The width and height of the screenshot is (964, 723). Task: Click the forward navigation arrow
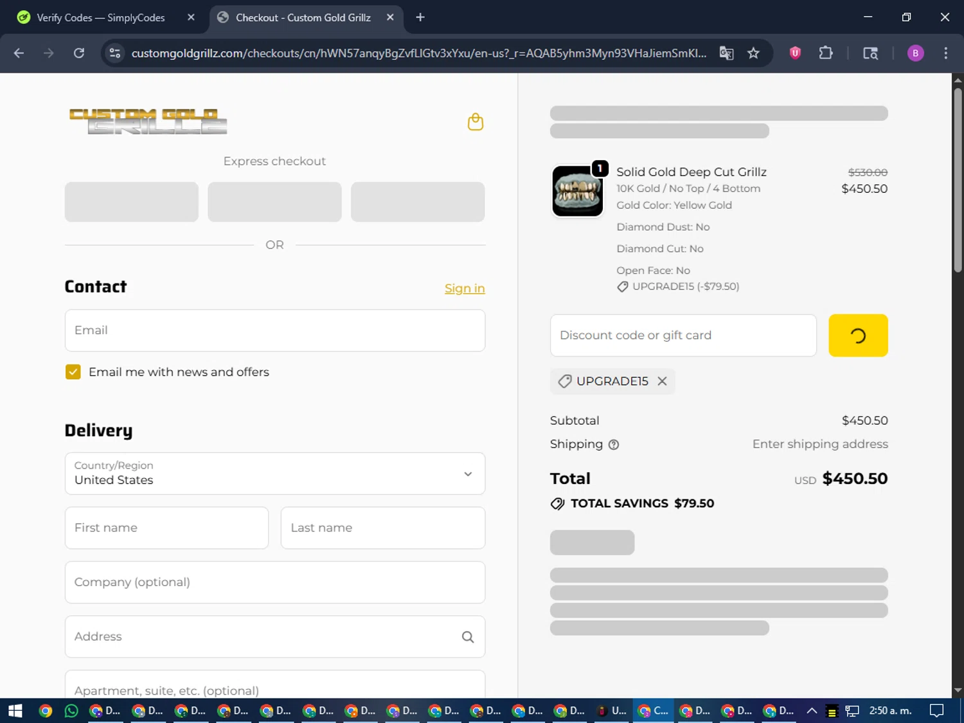(x=49, y=53)
